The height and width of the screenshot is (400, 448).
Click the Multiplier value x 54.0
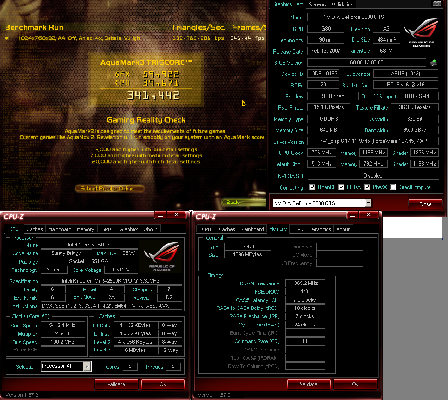click(62, 333)
